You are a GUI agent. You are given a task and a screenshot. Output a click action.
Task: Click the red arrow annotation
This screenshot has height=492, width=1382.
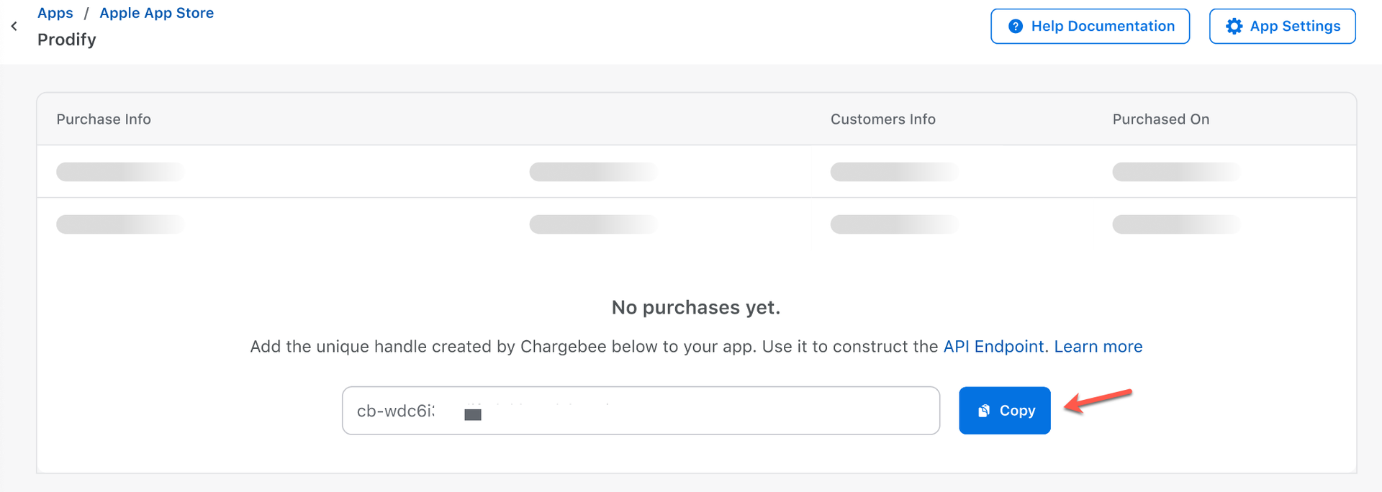pyautogui.click(x=1098, y=401)
